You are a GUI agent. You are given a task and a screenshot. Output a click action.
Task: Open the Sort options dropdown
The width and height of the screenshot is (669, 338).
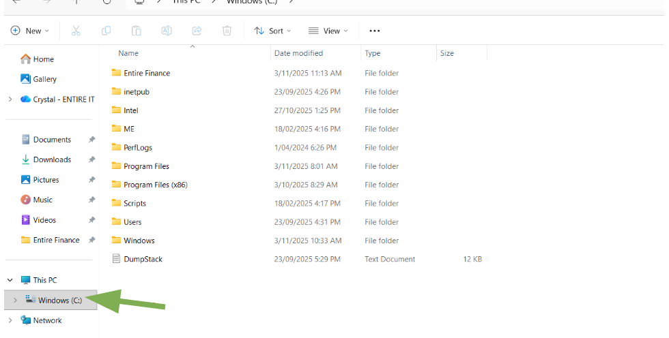pos(272,31)
